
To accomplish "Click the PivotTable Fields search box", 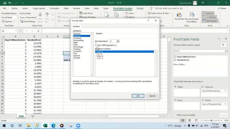I will click(199, 51).
